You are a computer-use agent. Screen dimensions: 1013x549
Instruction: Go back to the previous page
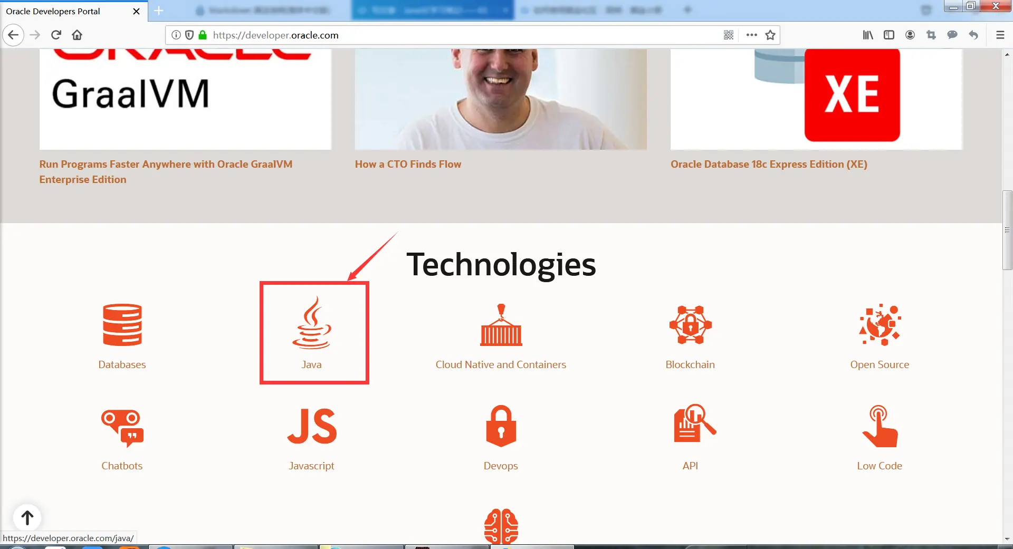tap(13, 35)
